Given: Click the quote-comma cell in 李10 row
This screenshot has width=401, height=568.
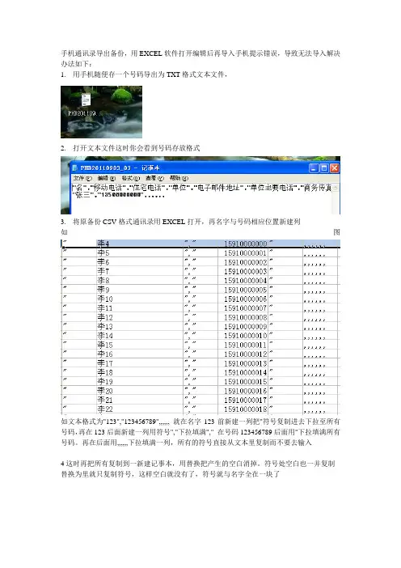Looking at the screenshot, I should tap(200, 299).
